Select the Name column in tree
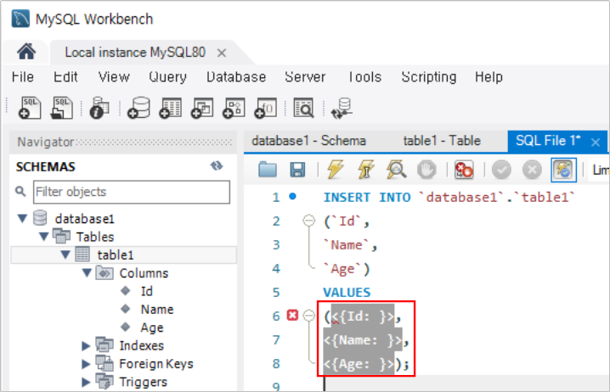 tap(157, 309)
